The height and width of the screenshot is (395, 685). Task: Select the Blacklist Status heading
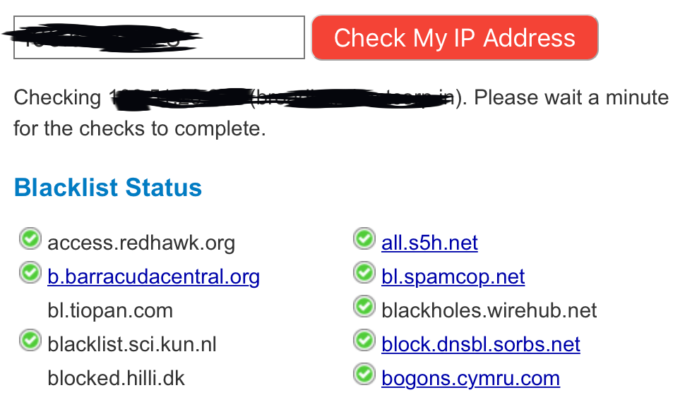(x=108, y=188)
